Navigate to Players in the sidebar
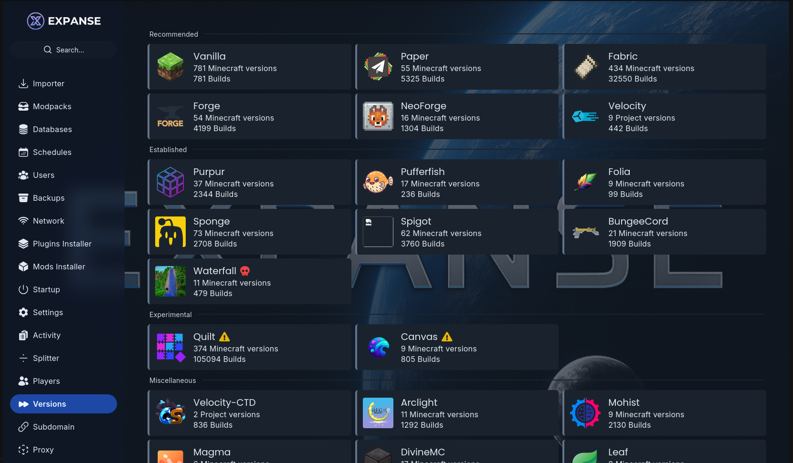Image resolution: width=793 pixels, height=463 pixels. coord(46,381)
